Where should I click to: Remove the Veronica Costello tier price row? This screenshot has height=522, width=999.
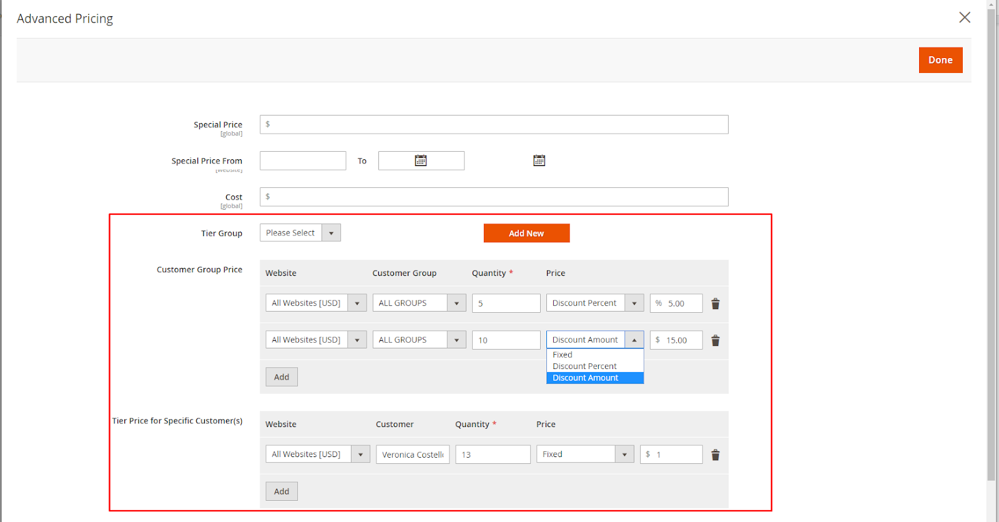coord(716,455)
